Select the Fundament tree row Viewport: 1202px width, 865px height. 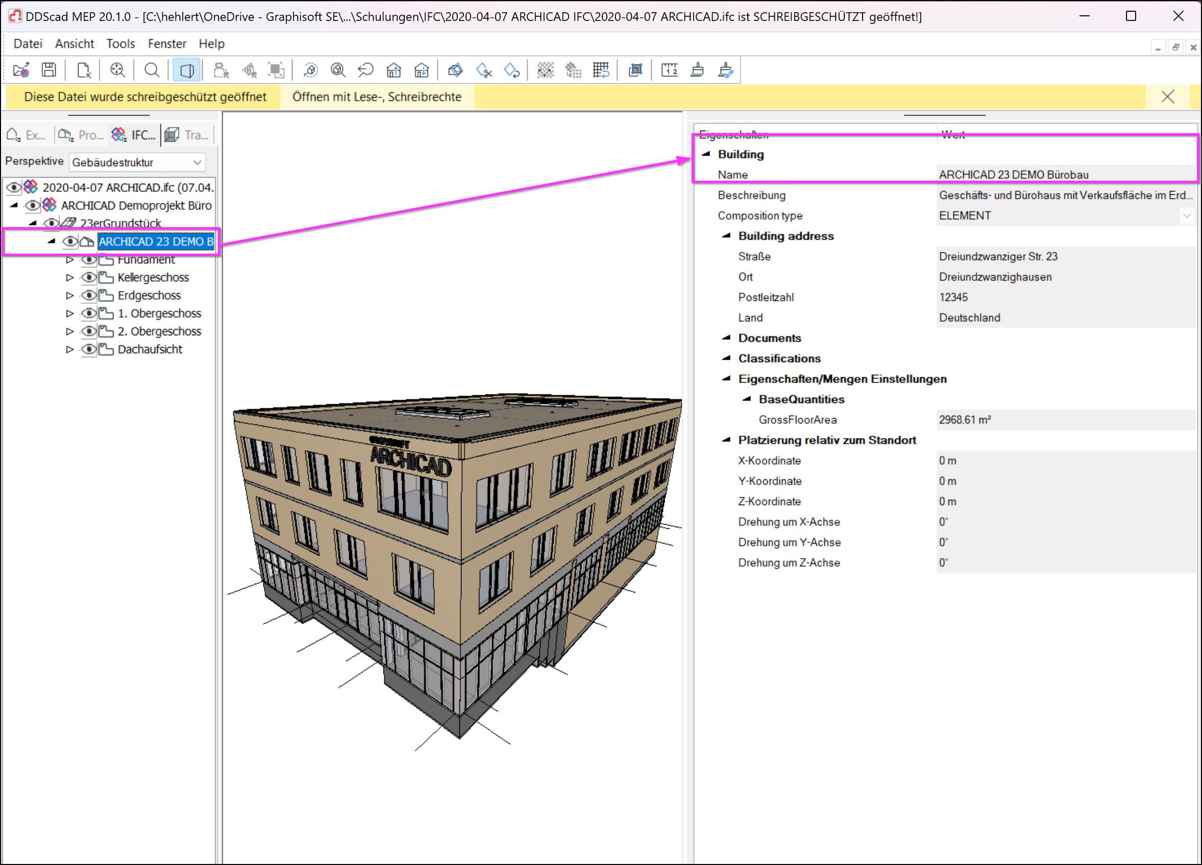(x=146, y=260)
